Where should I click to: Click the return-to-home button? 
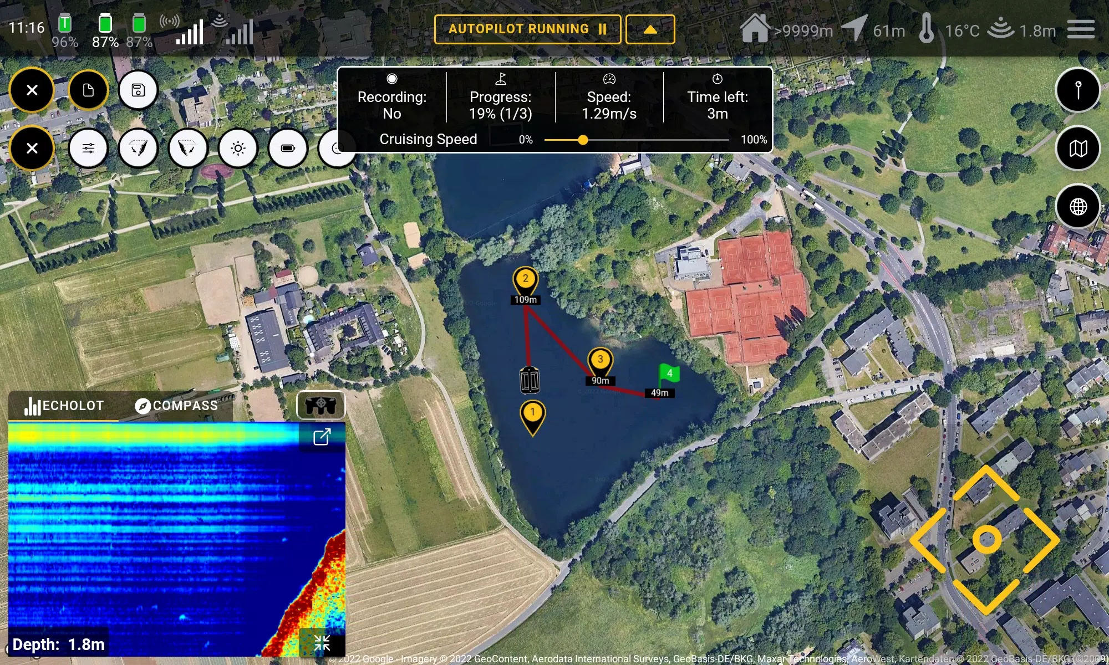click(754, 29)
